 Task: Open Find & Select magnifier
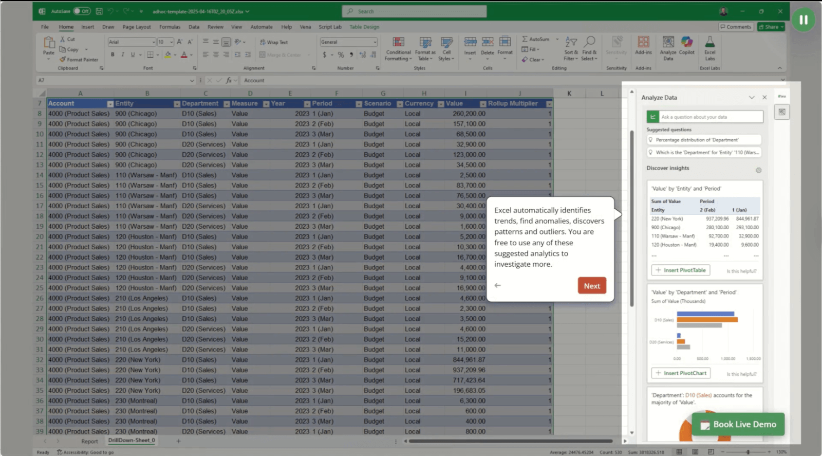point(589,49)
